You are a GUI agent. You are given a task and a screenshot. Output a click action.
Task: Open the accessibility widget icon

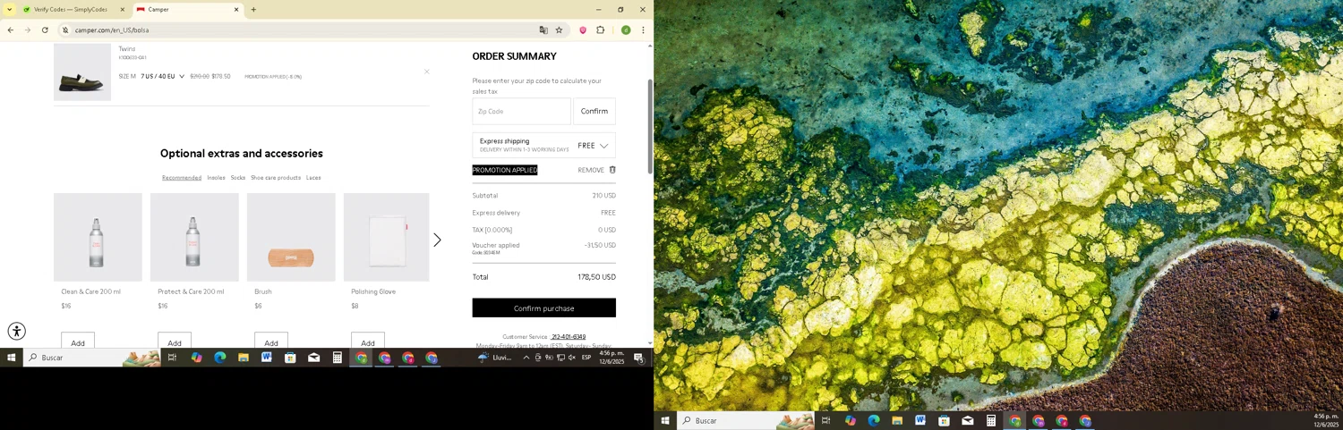(16, 332)
